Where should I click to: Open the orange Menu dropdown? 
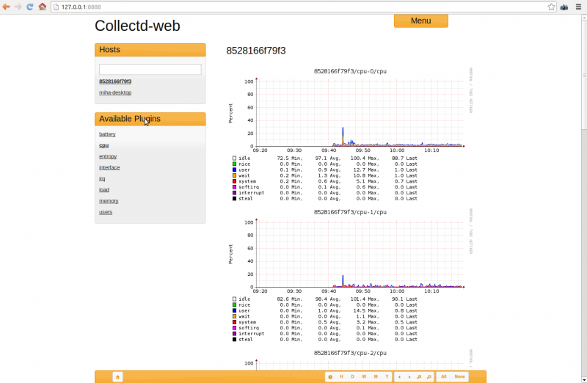[420, 21]
